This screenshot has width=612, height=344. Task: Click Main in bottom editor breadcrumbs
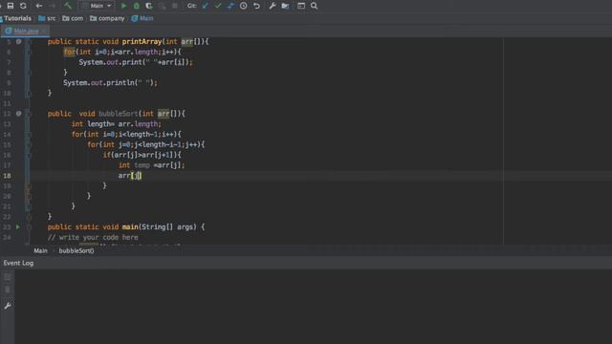pos(40,250)
